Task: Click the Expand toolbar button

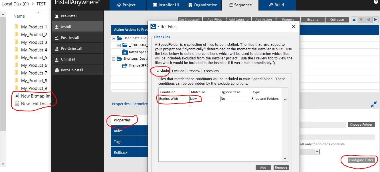Action: [x=313, y=20]
